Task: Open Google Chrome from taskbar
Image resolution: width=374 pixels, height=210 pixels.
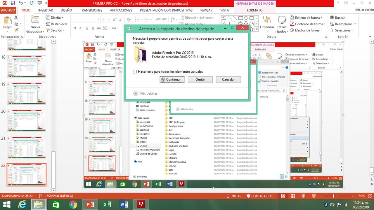Action: pos(73,204)
